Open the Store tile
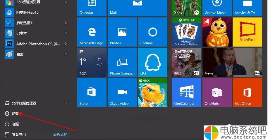268x140 pixels. point(92,93)
